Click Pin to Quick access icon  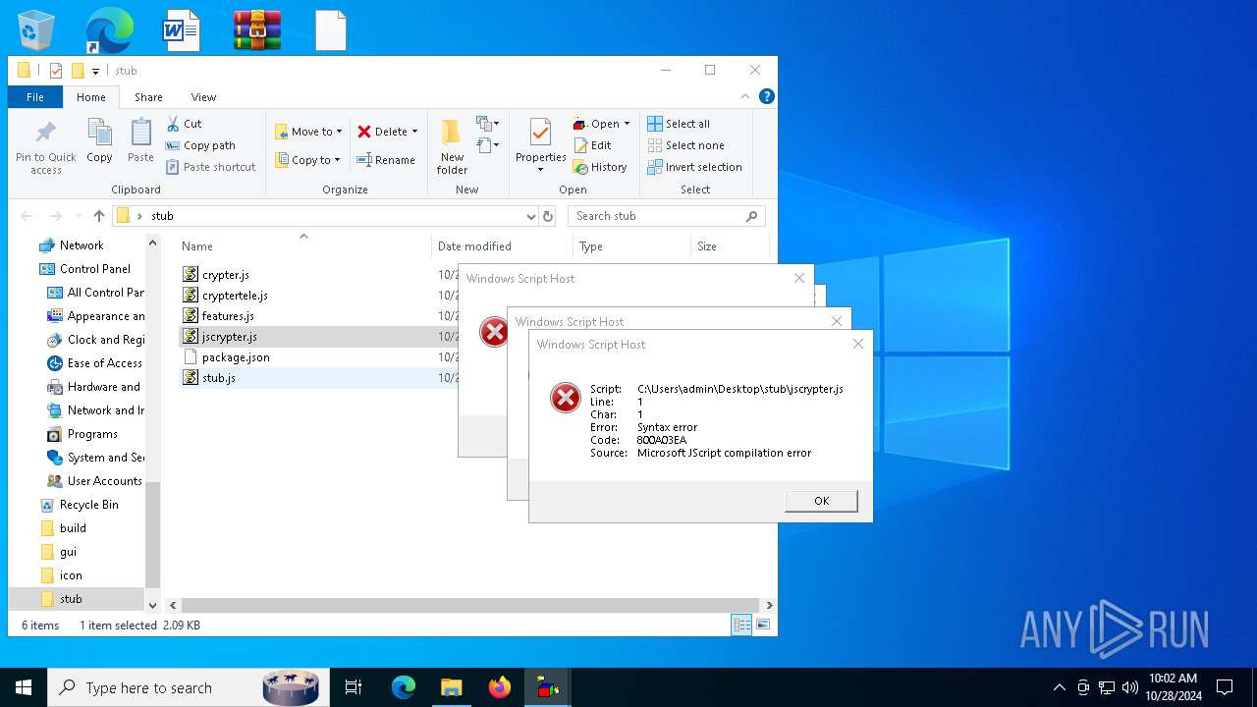45,148
